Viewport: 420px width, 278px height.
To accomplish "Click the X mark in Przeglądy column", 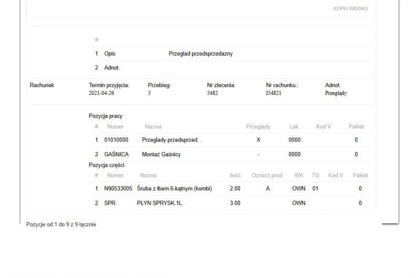I will 258,140.
